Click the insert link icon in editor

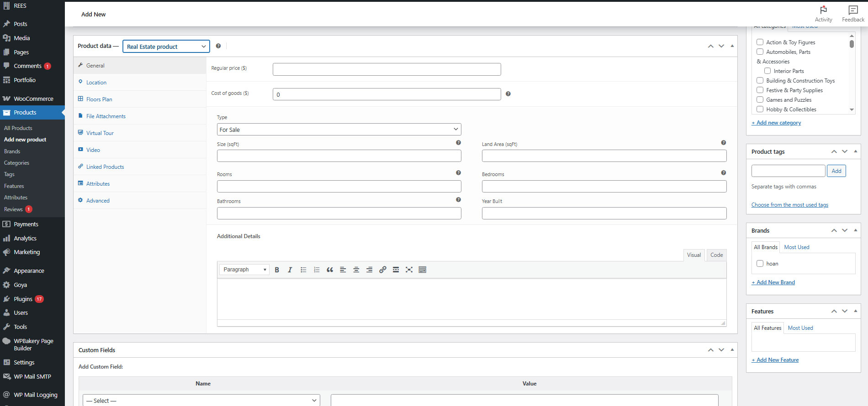[383, 270]
